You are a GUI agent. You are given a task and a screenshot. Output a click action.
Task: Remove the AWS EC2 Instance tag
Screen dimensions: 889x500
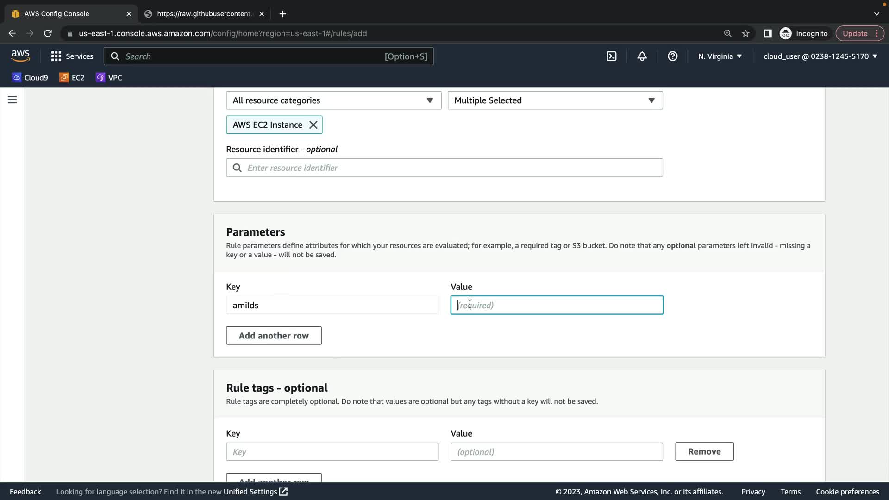point(313,125)
